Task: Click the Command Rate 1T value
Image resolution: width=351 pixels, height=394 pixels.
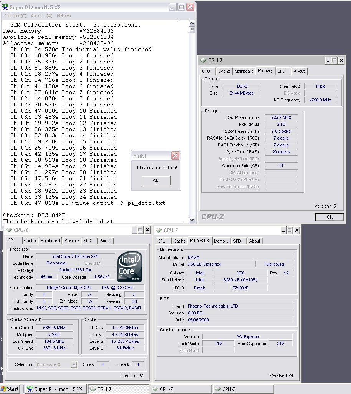Action: 281,166
